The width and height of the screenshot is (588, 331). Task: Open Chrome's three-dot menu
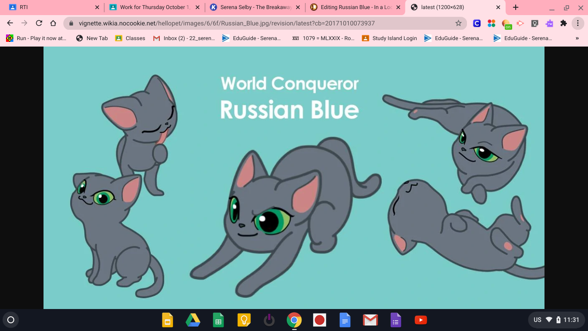pos(578,23)
